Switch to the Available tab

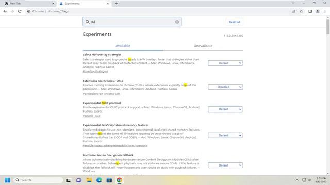pyautogui.click(x=123, y=46)
